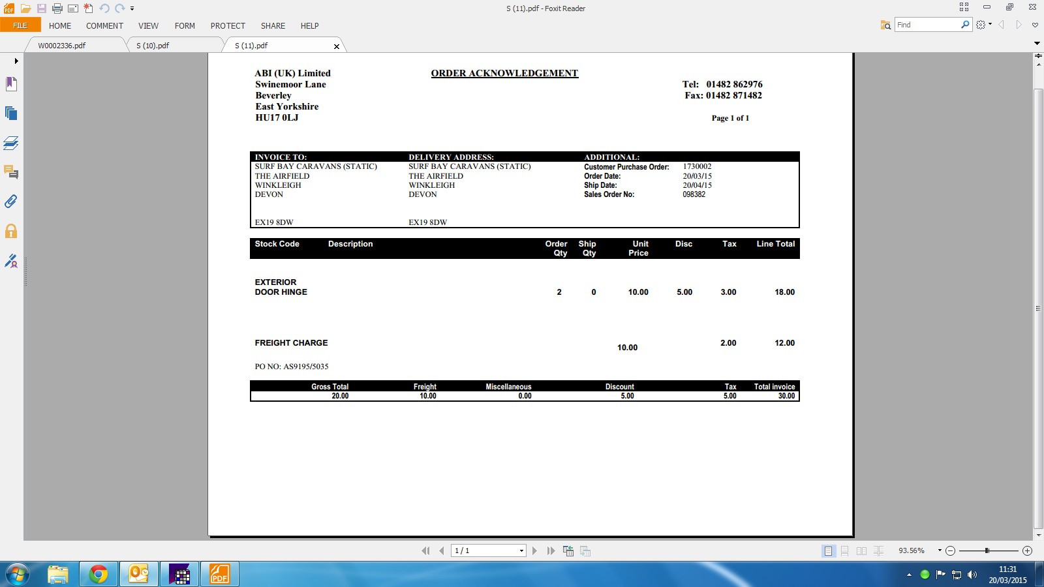Viewport: 1044px width, 587px height.
Task: Open Outlook from the taskbar
Action: point(139,575)
